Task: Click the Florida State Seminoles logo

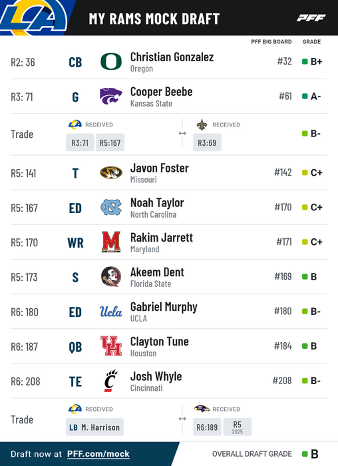Action: (111, 277)
